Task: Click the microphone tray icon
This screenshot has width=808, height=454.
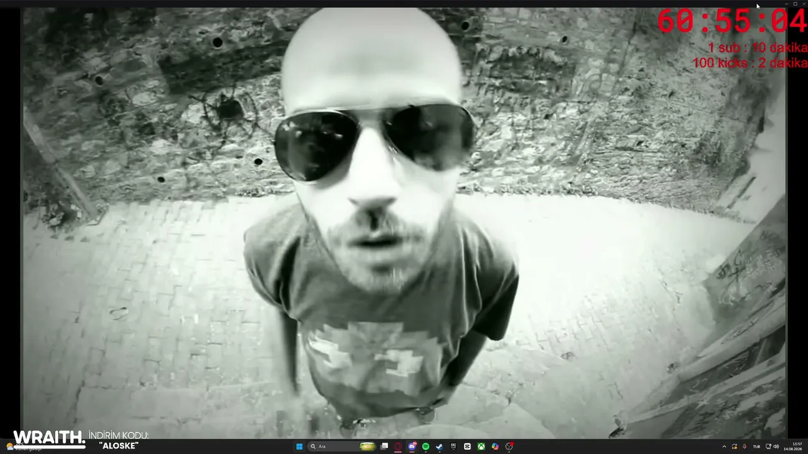Action: click(745, 446)
